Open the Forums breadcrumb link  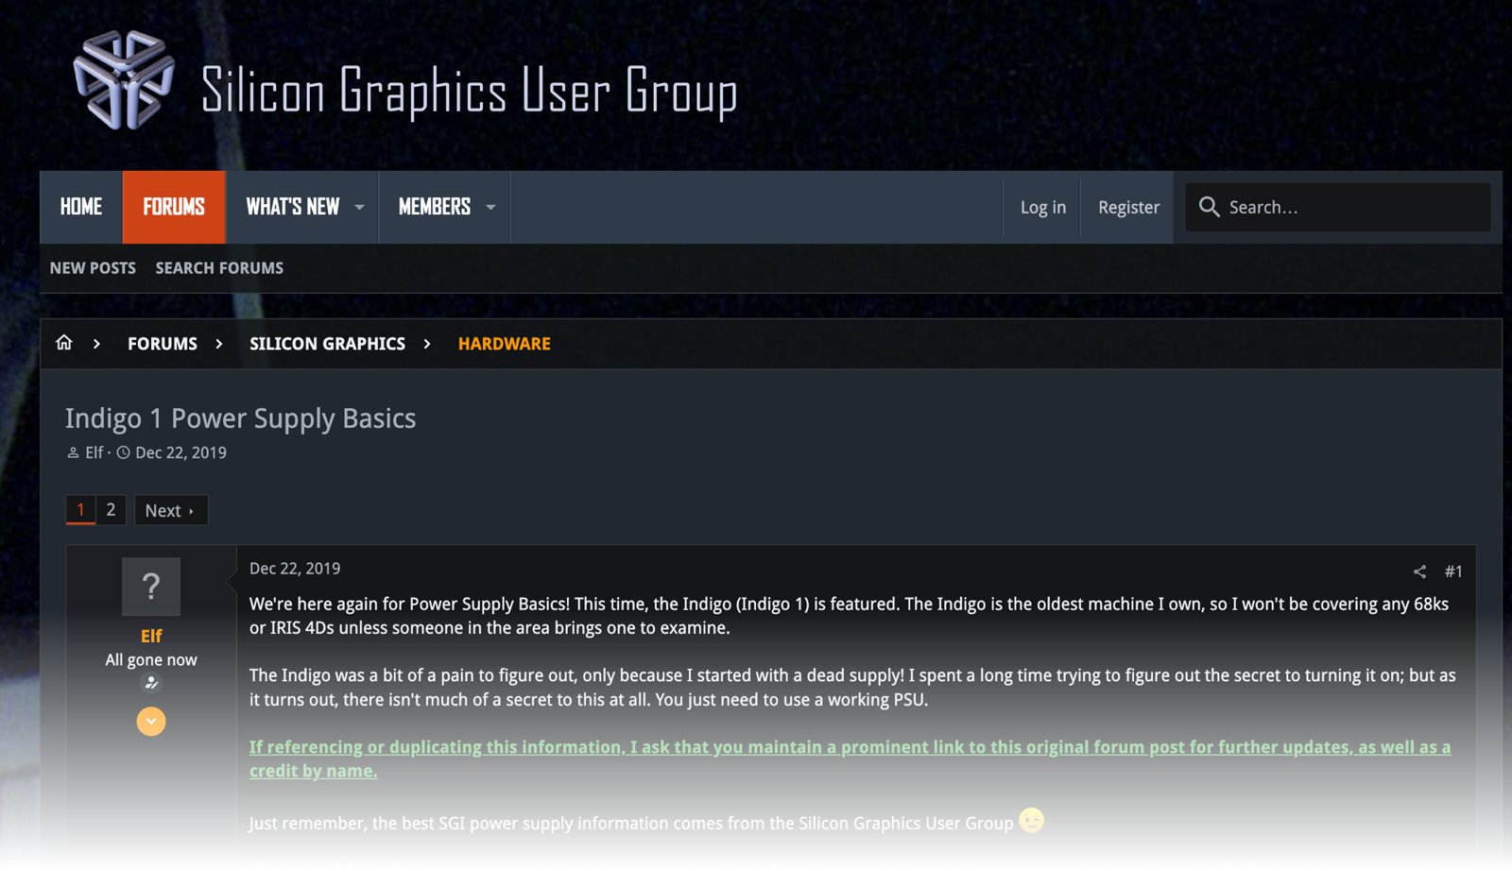tap(163, 344)
